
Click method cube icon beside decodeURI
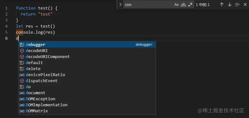pos(22,51)
